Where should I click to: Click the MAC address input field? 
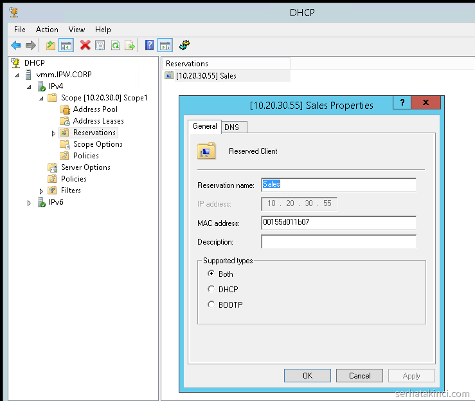pyautogui.click(x=338, y=223)
